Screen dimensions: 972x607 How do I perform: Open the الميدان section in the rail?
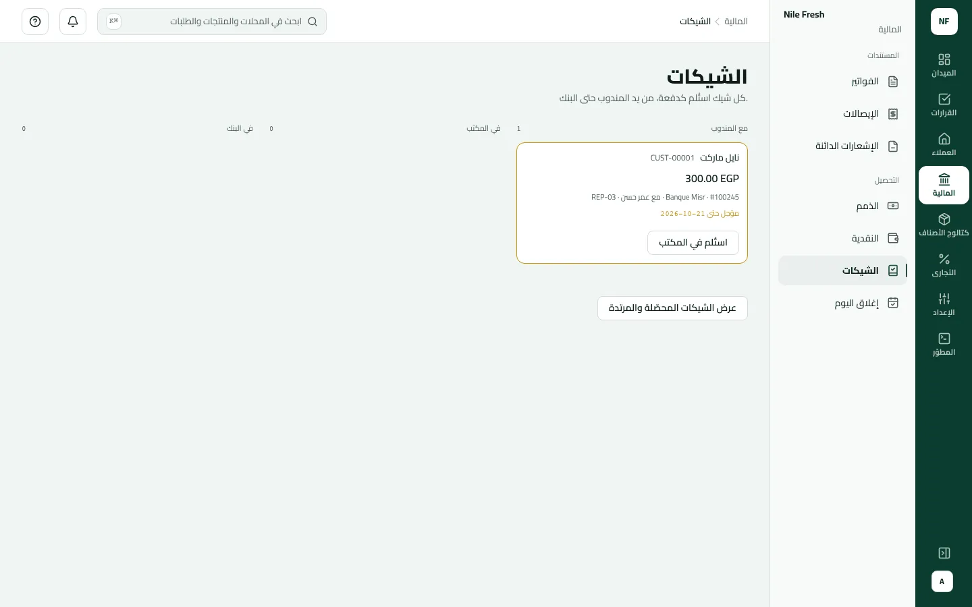944,65
